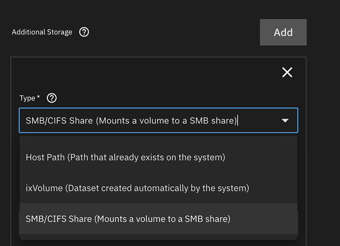Pick the highlighted SMB/CIFS Share list option
Screen dimensions: 340x246
pos(158,219)
